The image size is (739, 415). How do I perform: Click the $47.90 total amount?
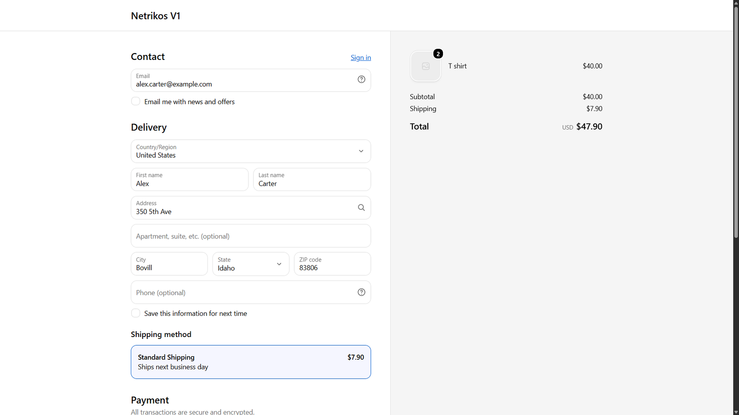click(x=589, y=126)
